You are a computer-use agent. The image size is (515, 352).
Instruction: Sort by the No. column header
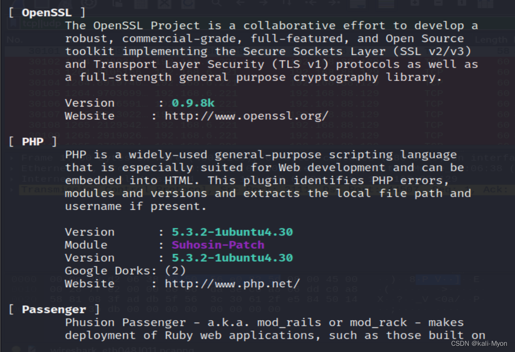pos(14,40)
